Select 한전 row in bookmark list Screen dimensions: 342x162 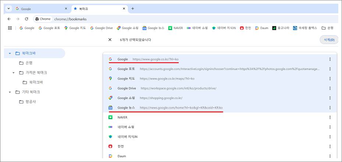coord(220,146)
